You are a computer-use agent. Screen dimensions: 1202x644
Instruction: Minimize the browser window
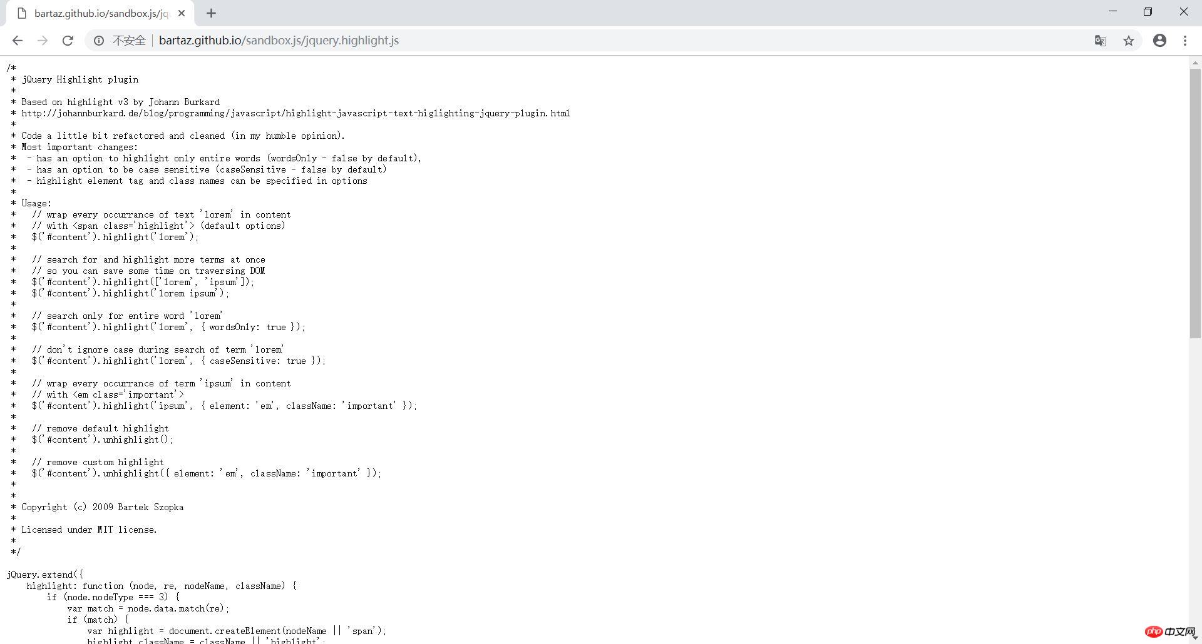coord(1112,11)
